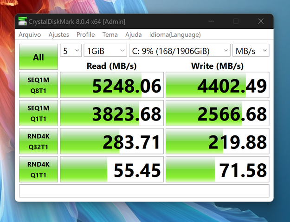Viewport: 290px width, 222px height.
Task: Expand the test count dropdown showing 5
Action: pos(71,50)
